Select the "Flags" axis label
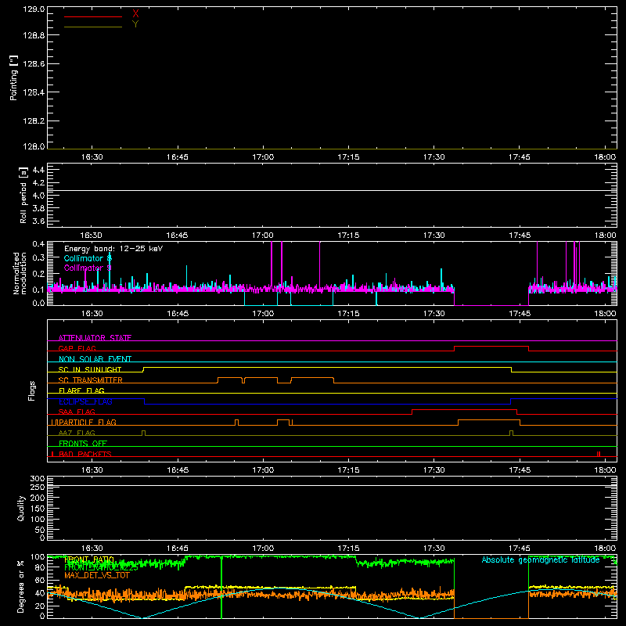Viewport: 626px width, 626px height. tap(31, 390)
